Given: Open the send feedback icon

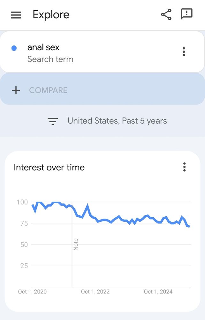Looking at the screenshot, I should coord(187,14).
